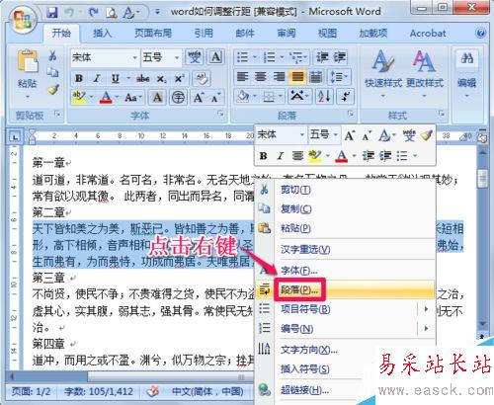Viewport: 494px width, 405px height.
Task: Toggle Italic in the ribbon font group
Action: [97, 78]
